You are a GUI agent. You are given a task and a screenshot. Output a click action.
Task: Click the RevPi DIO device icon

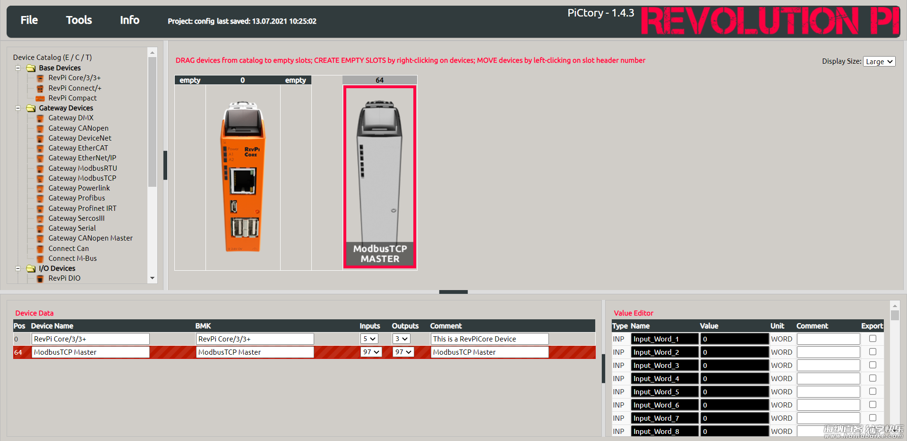click(41, 278)
